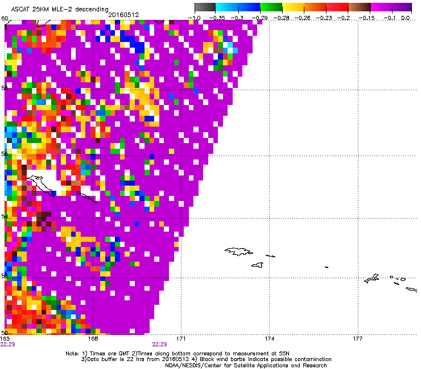Click the magenta-purple segment of the color bar
The height and width of the screenshot is (369, 421).
pos(391,7)
